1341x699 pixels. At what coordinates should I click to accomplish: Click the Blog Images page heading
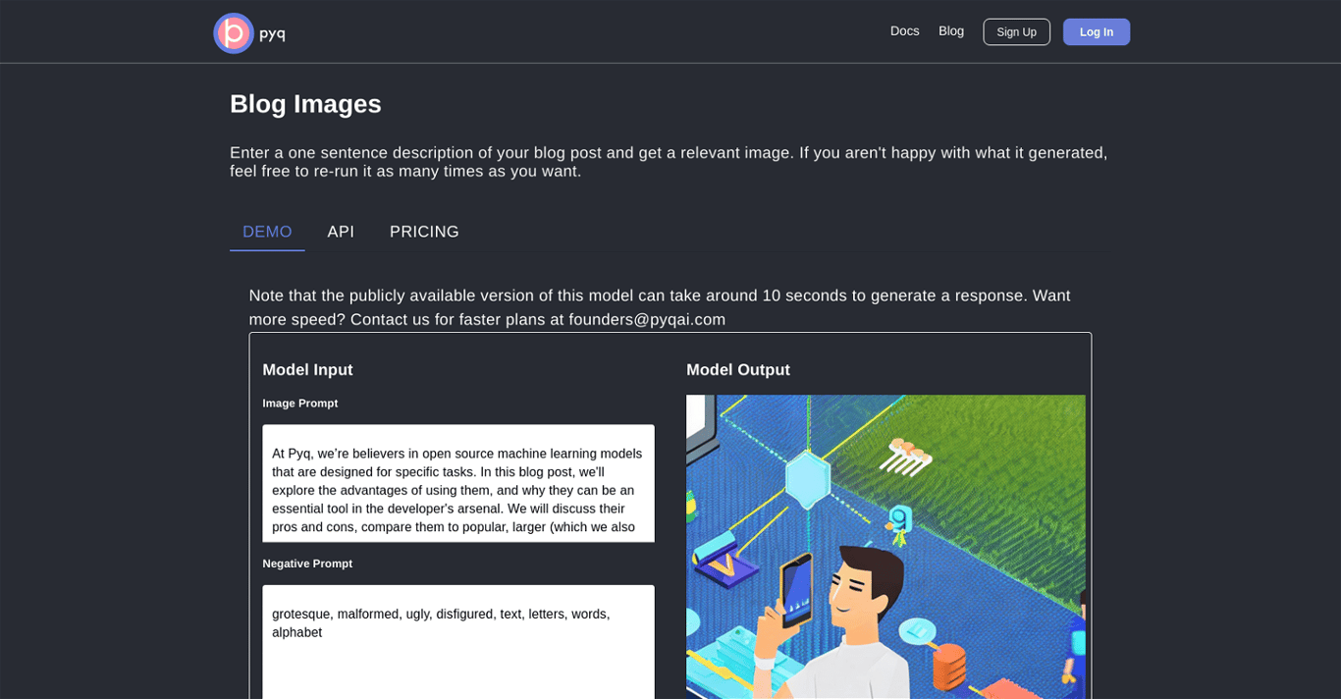[305, 104]
